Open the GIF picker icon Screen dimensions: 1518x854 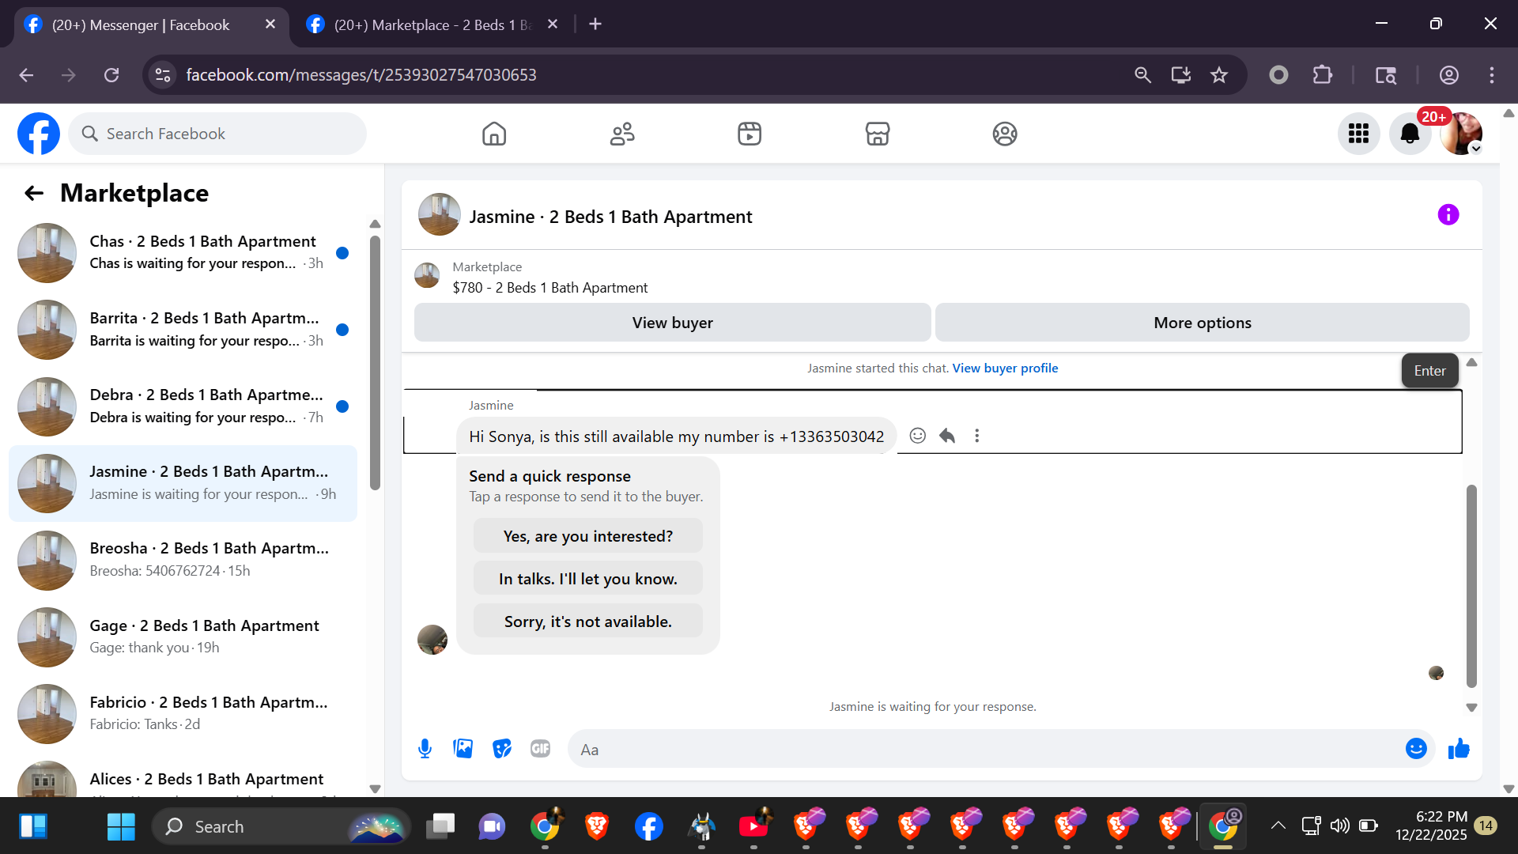[x=540, y=749]
